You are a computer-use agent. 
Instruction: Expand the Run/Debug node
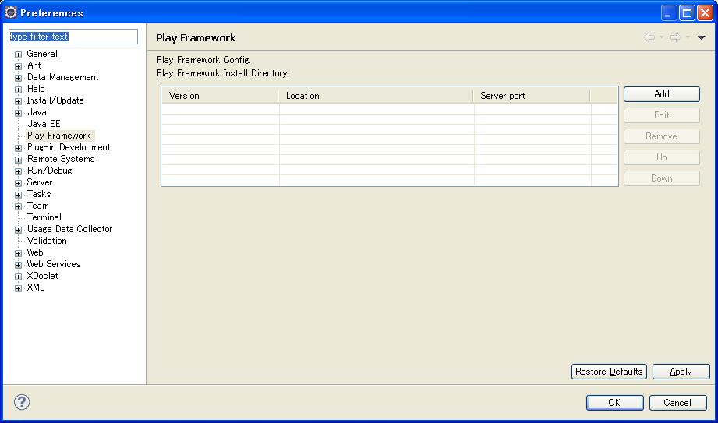(x=18, y=171)
